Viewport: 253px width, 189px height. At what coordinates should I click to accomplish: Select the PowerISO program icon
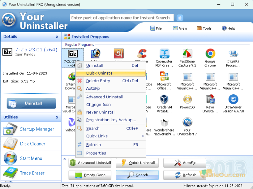coord(187,99)
